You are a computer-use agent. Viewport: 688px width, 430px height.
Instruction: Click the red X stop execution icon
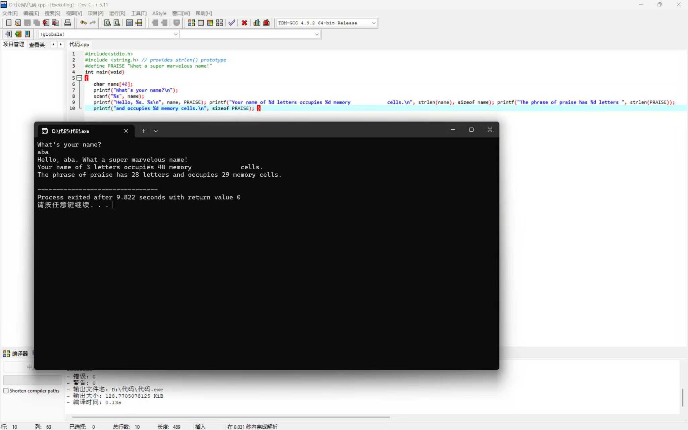[244, 23]
